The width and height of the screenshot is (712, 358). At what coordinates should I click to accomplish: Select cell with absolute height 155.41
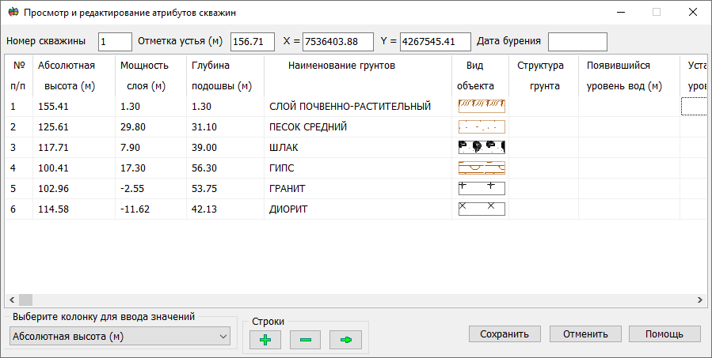[74, 107]
